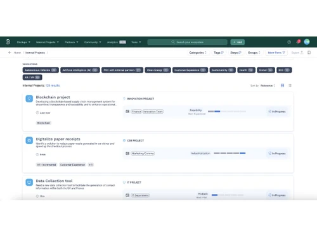
Task: Go to Home breadcrumb
Action: coord(17,52)
